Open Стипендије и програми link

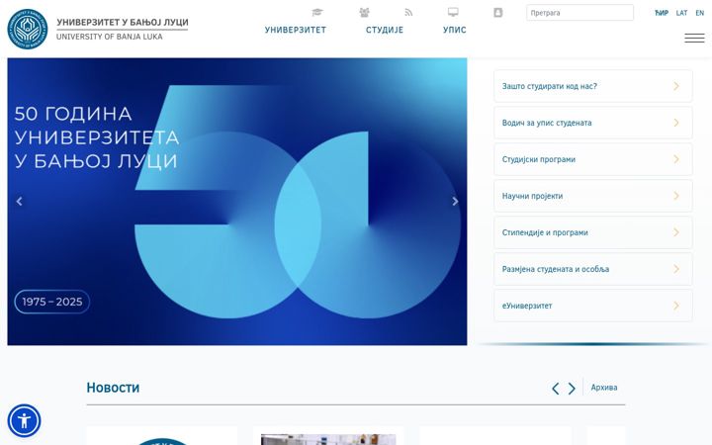pyautogui.click(x=593, y=232)
